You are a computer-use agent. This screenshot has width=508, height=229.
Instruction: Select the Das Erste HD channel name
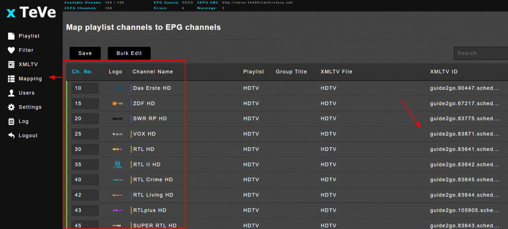point(152,88)
